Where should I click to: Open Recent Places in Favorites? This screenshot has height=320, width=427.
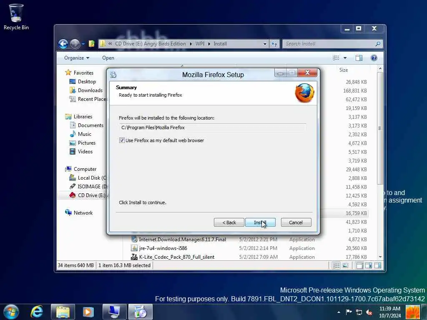click(88, 99)
